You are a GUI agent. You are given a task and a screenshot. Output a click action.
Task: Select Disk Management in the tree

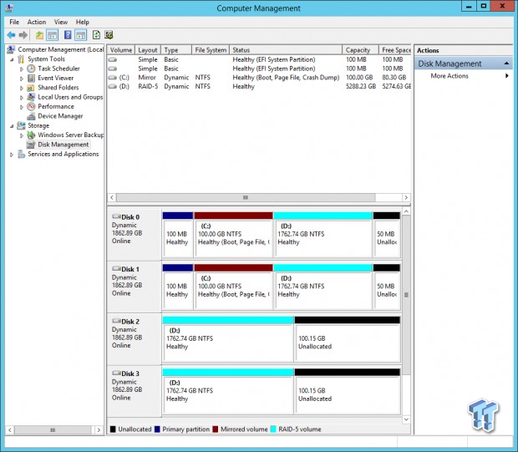(x=63, y=145)
